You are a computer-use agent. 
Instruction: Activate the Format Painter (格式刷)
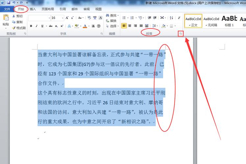(x=19, y=28)
